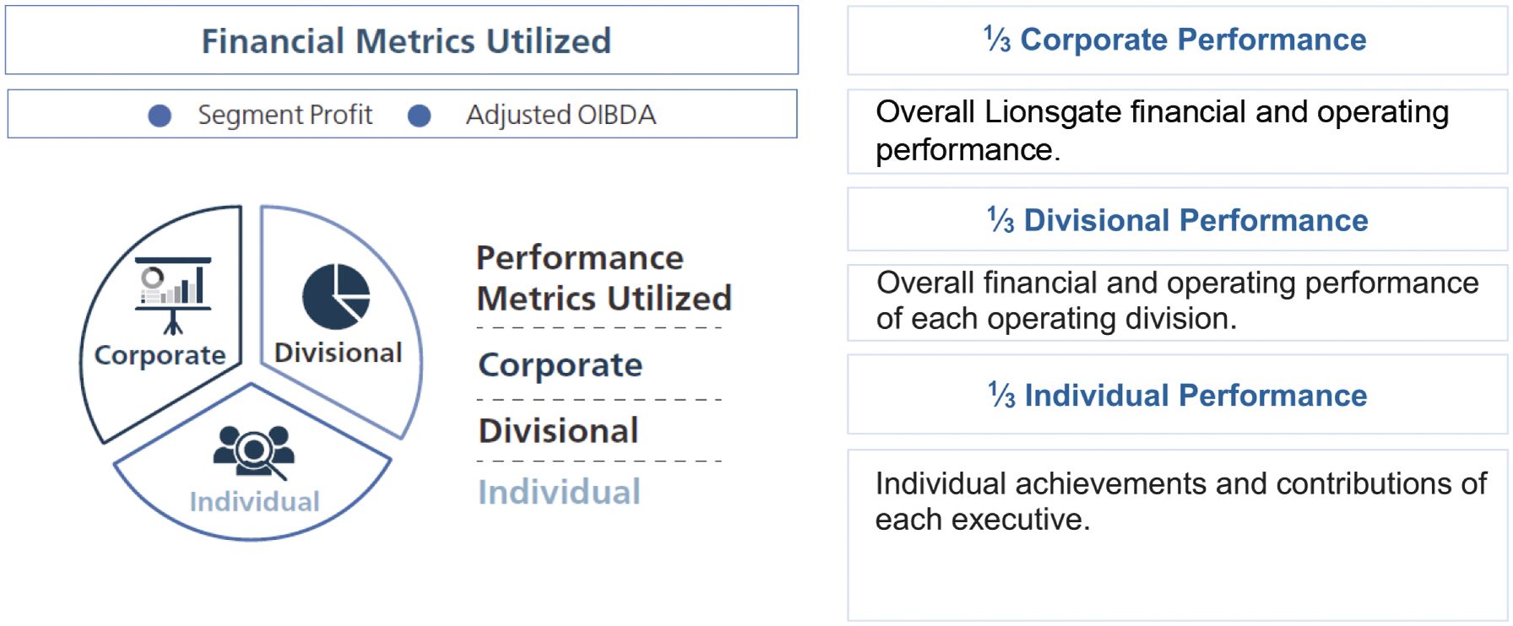
Task: Click the Financial Metrics Utilized header
Action: coord(405,41)
